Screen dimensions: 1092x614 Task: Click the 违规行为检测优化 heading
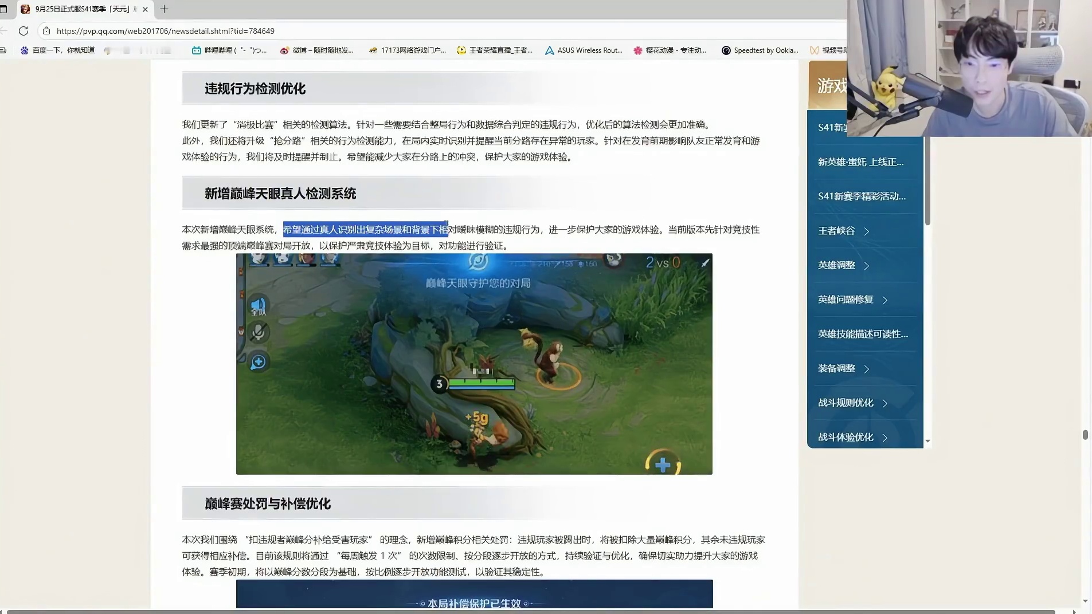(255, 89)
